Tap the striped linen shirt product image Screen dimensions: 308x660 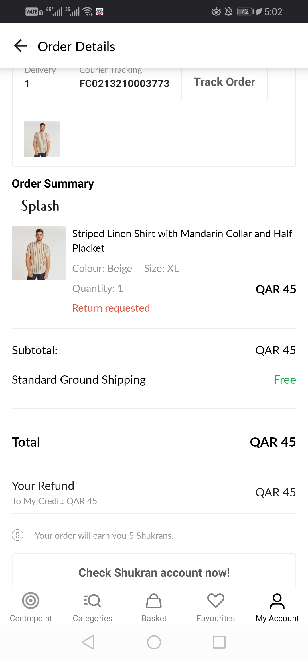pyautogui.click(x=39, y=253)
